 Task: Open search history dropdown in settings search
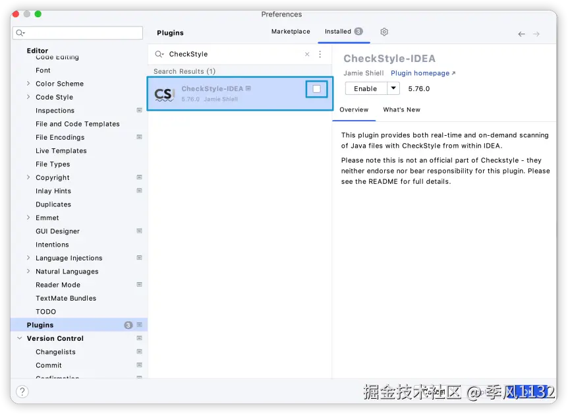pyautogui.click(x=20, y=33)
